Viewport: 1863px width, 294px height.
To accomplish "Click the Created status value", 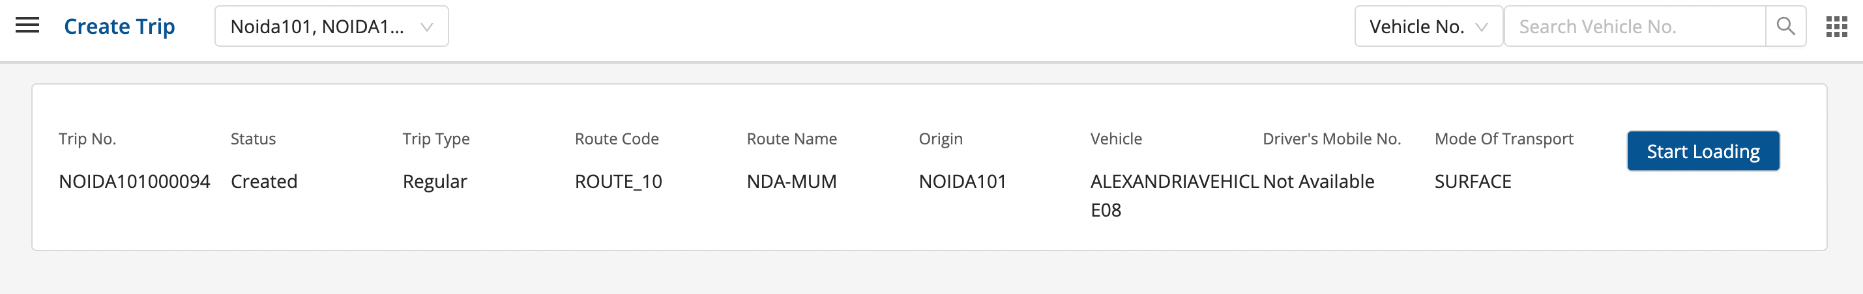I will pyautogui.click(x=264, y=181).
